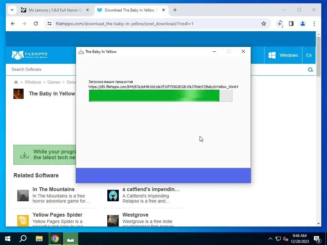This screenshot has height=245, width=327.
Task: Open a new Chrome tab
Action: 175,10
